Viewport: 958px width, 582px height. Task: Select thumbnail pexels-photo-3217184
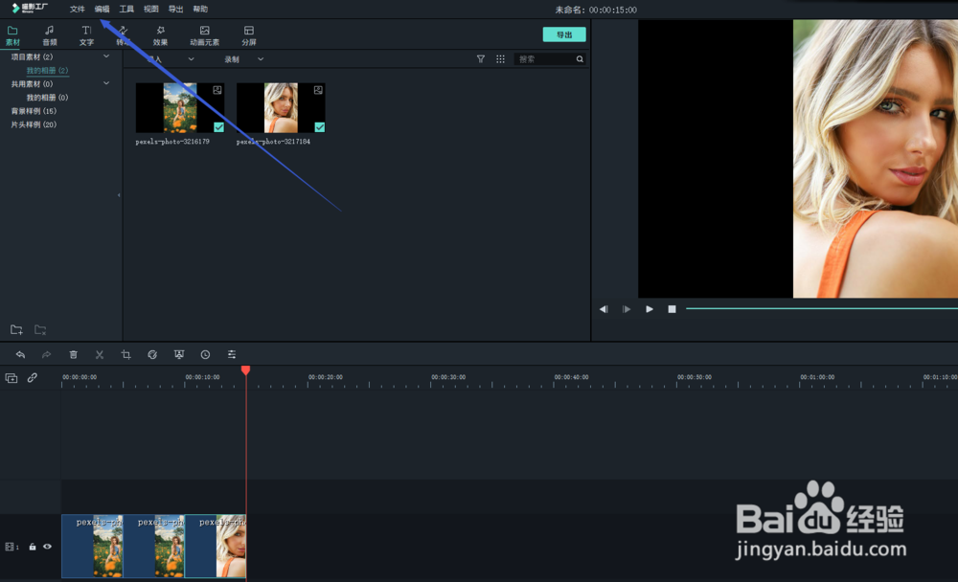tap(281, 108)
